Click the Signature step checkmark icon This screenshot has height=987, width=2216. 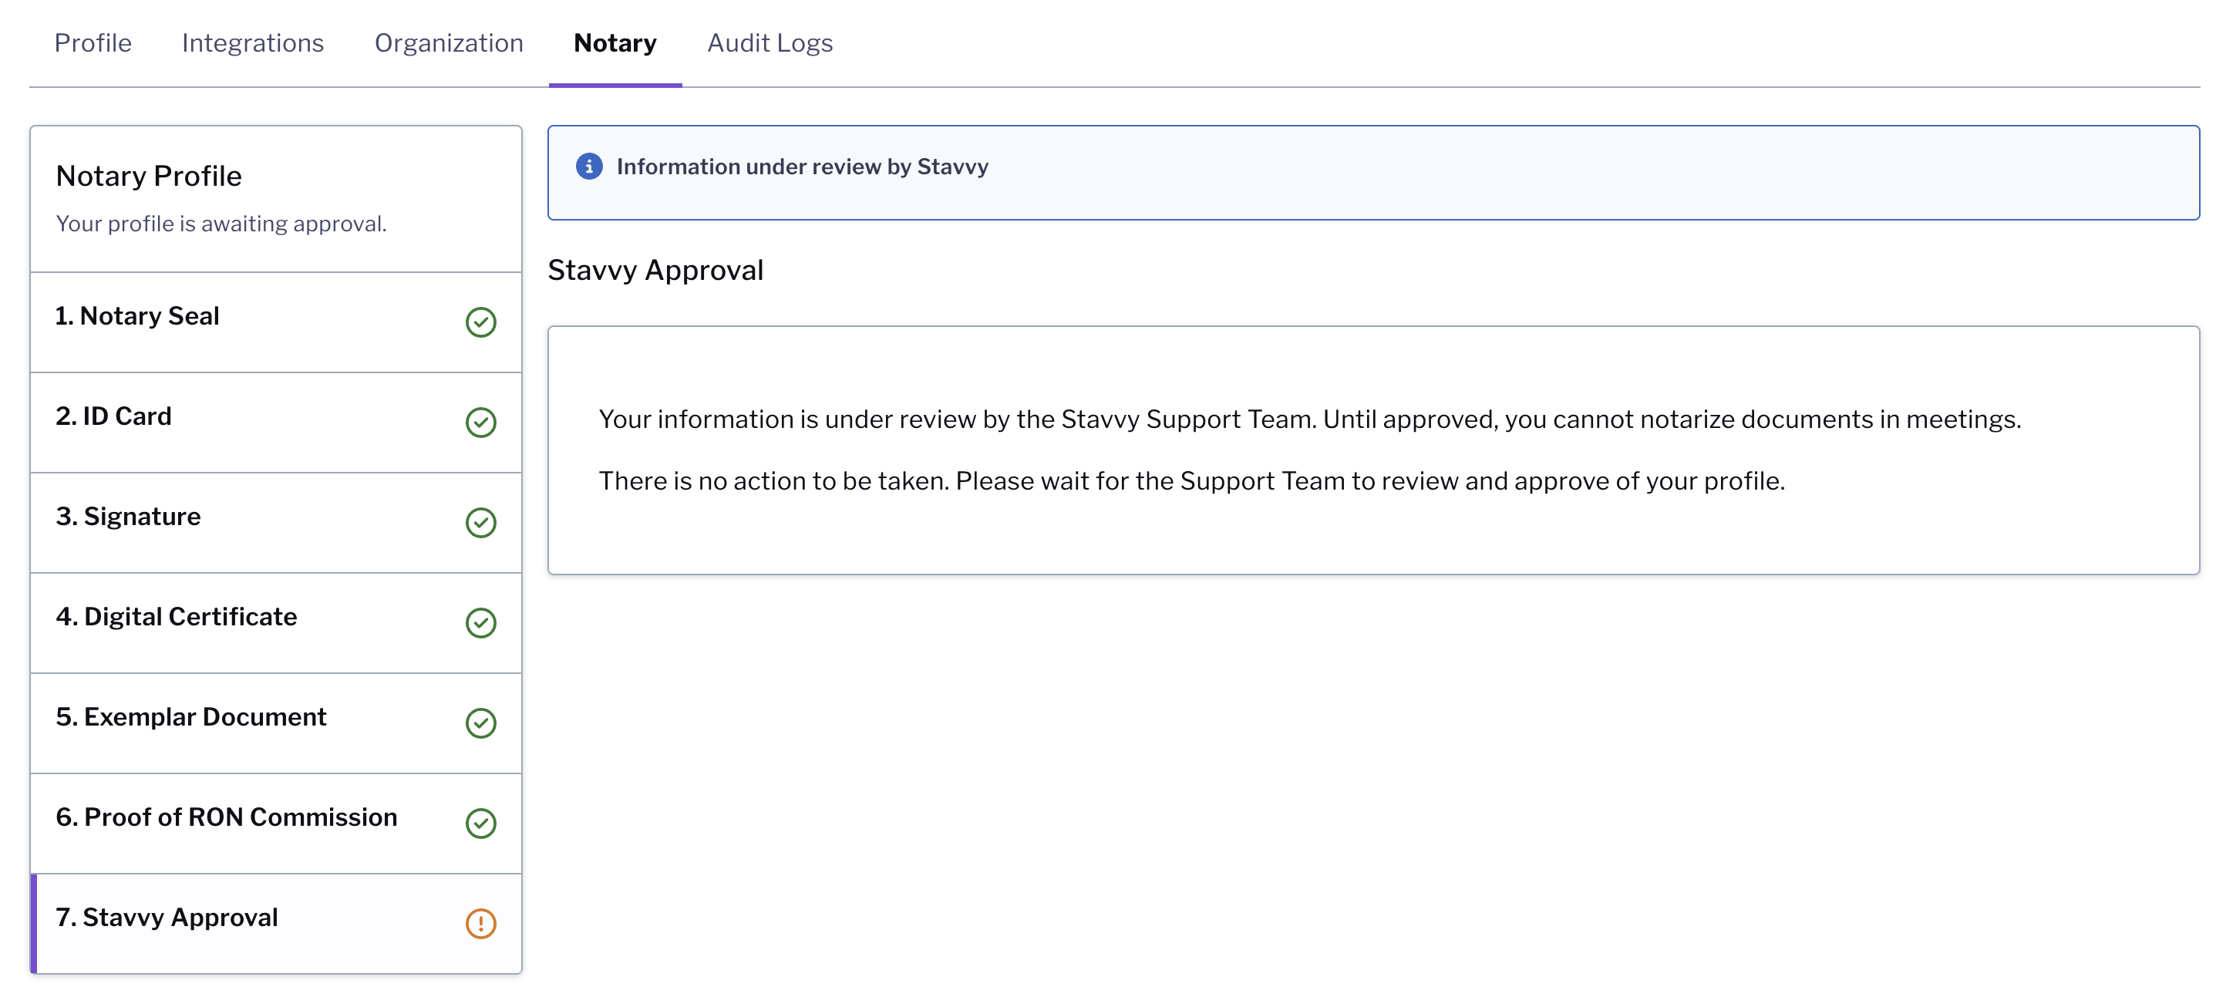(481, 524)
